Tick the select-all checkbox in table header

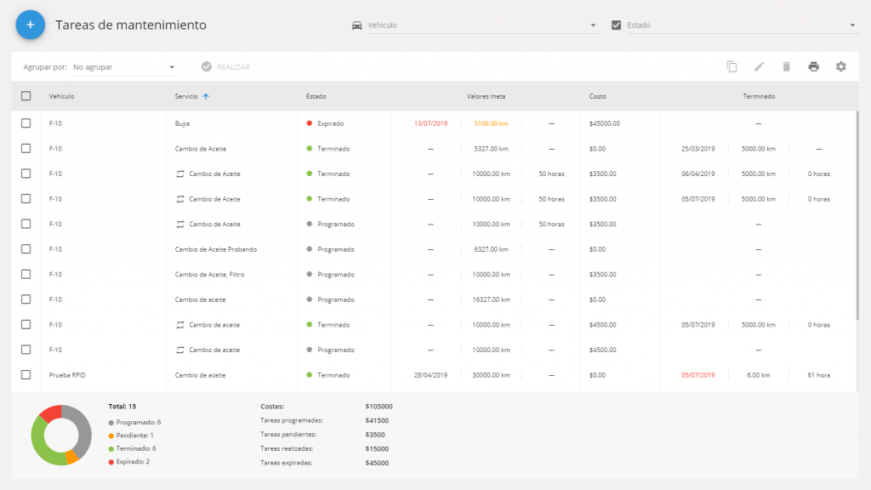(26, 96)
